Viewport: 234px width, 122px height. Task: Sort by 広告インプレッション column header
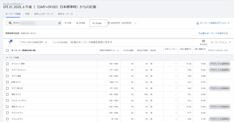point(171,49)
